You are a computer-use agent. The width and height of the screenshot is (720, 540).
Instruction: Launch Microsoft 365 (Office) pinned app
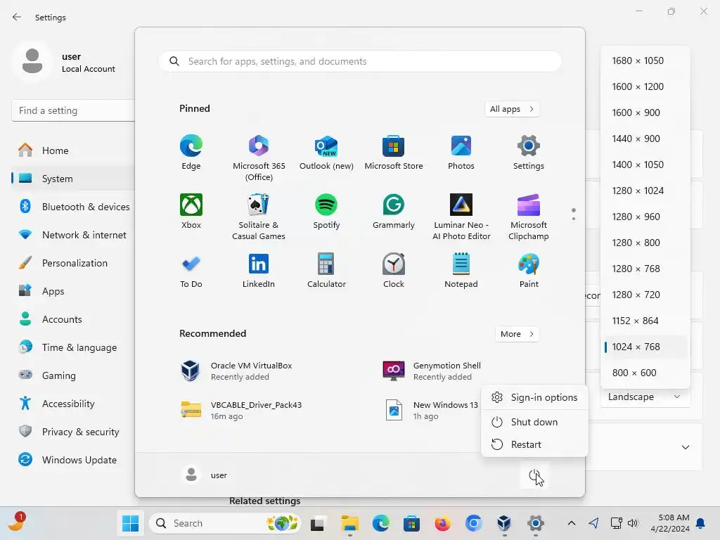[259, 158]
